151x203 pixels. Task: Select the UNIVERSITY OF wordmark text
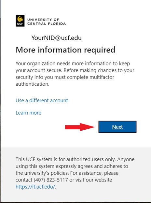[43, 20]
